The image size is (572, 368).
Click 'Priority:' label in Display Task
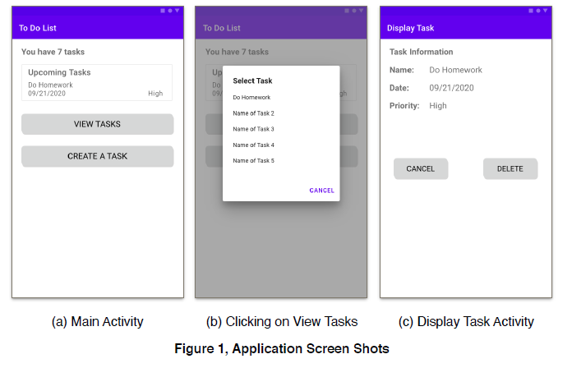tap(404, 106)
